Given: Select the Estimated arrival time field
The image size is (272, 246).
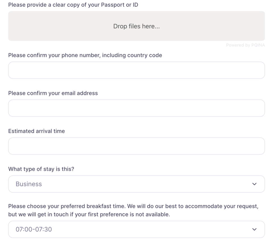Looking at the screenshot, I should click(136, 146).
